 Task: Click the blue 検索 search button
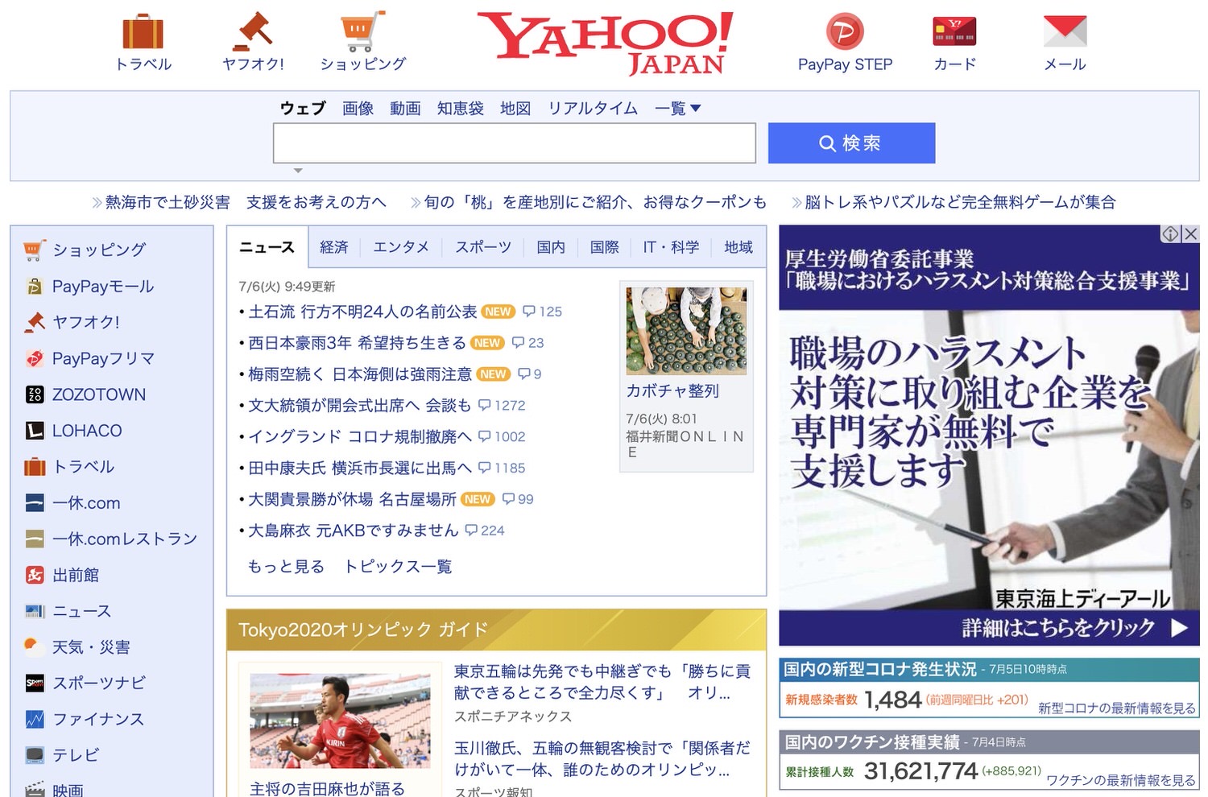coord(851,143)
